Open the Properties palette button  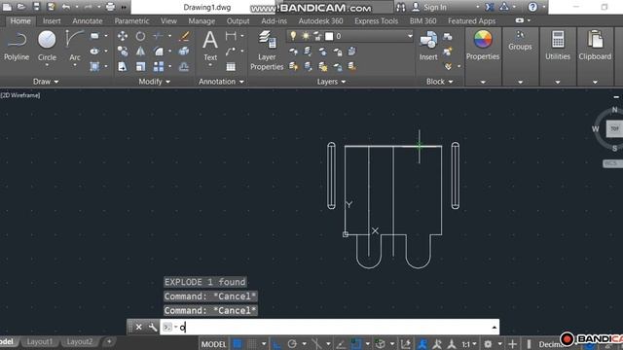point(483,46)
